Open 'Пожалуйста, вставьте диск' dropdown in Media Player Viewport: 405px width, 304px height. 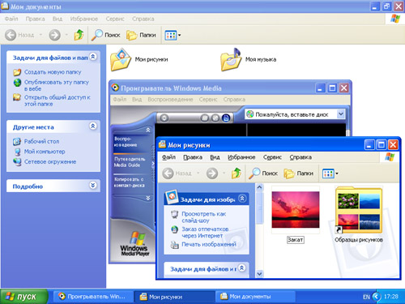tap(341, 114)
